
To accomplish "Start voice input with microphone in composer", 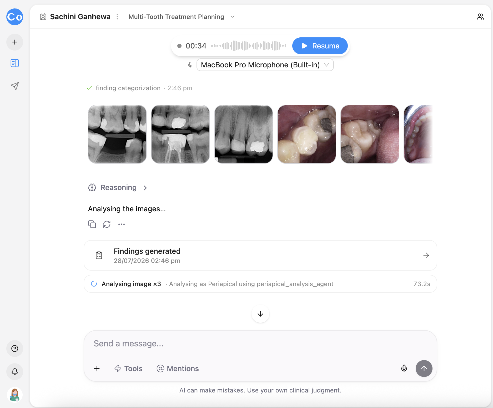I will click(404, 369).
